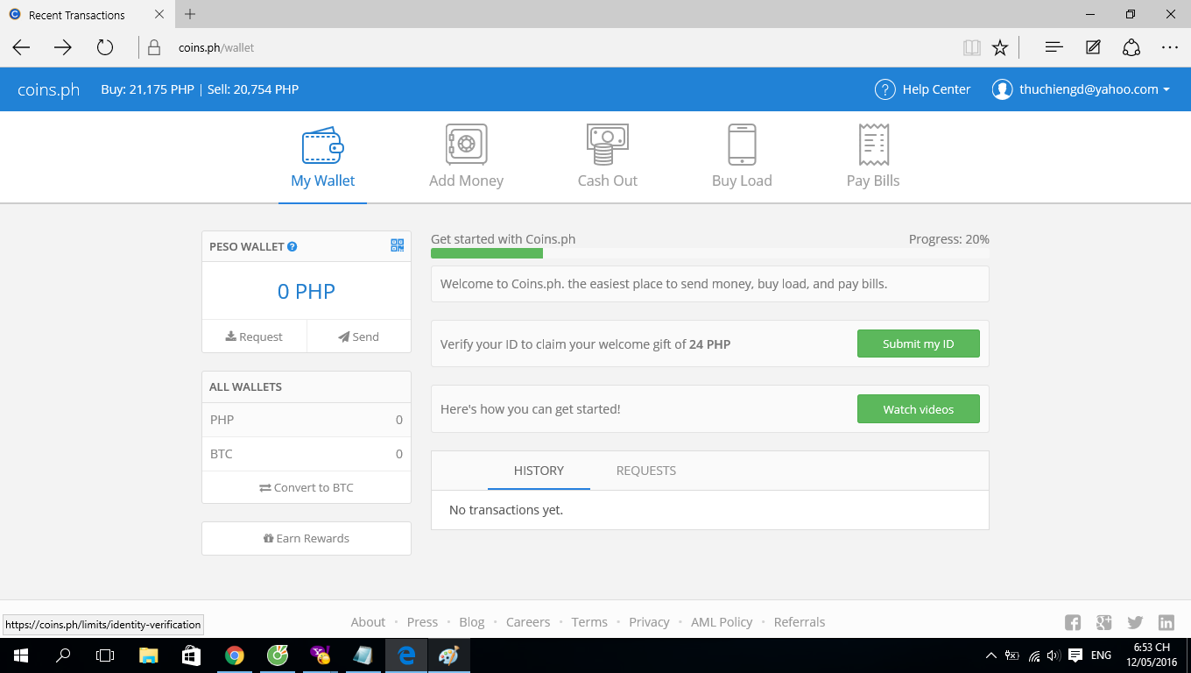Click the Get started progress bar

[x=709, y=253]
